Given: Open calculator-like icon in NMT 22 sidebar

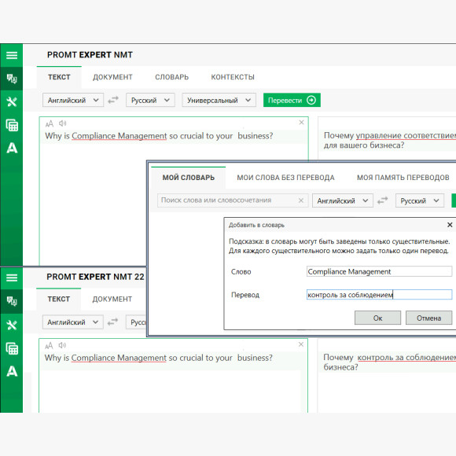Looking at the screenshot, I should [x=12, y=348].
